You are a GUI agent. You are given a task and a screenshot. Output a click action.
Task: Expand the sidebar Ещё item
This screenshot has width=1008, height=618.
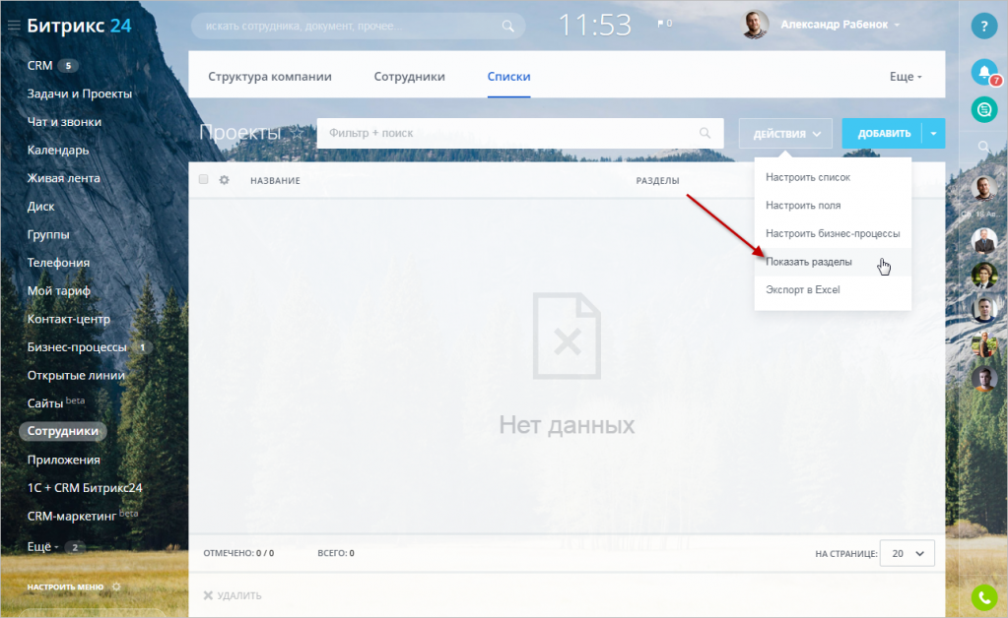coord(42,547)
